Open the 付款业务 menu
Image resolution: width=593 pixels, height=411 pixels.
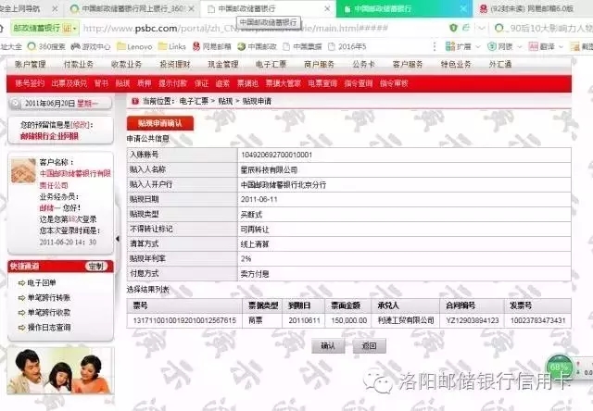78,64
